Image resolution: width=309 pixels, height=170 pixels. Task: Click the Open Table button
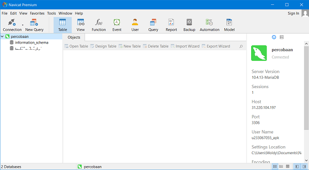pos(76,46)
